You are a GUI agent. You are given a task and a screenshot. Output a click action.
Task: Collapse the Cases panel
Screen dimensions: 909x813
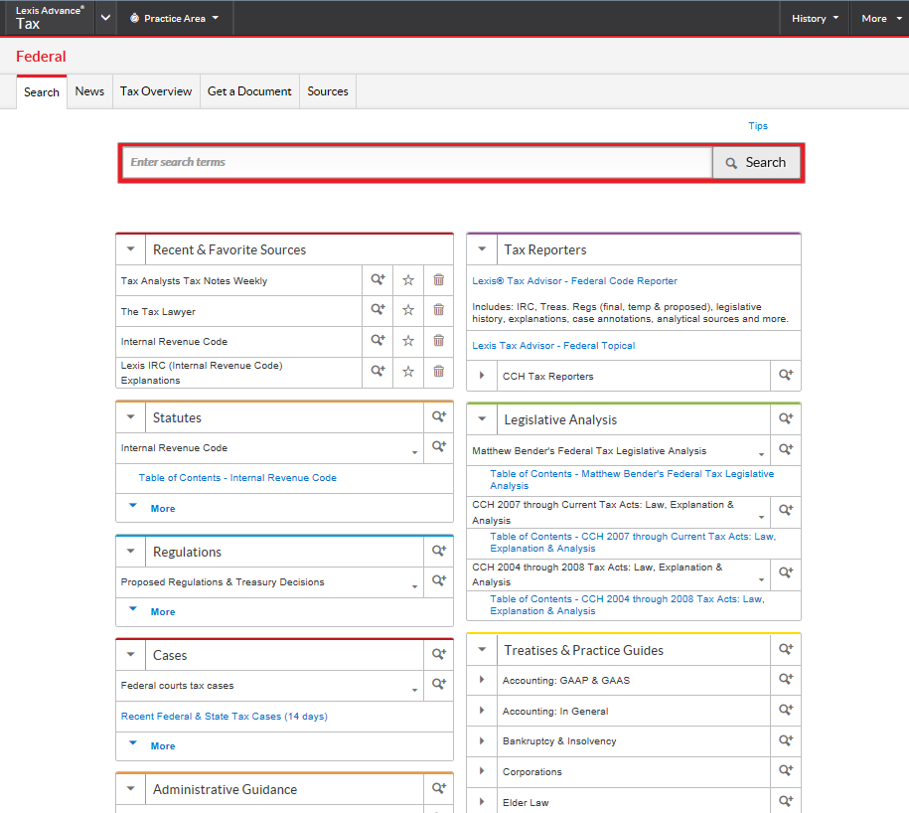tap(131, 655)
